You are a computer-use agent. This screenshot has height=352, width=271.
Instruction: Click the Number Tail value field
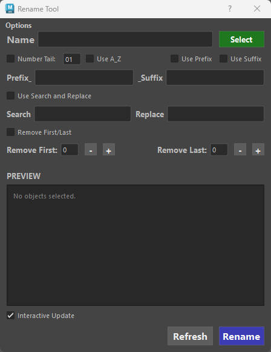click(72, 59)
